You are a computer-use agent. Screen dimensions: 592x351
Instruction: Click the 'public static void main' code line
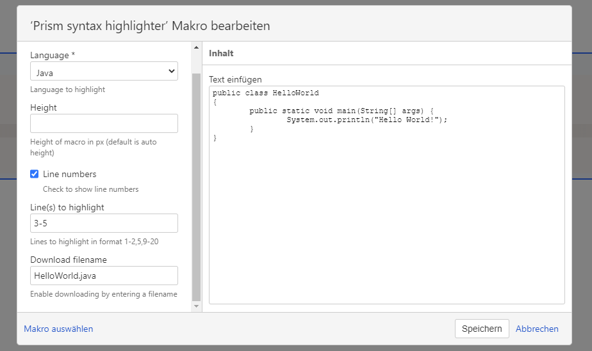click(341, 111)
